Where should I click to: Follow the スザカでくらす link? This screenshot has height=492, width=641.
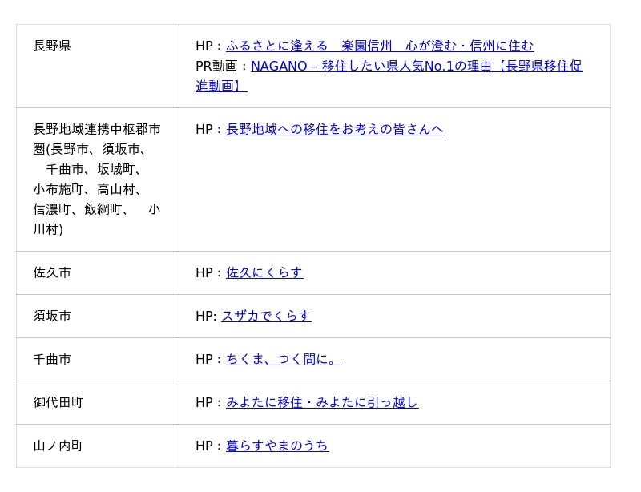click(x=266, y=316)
